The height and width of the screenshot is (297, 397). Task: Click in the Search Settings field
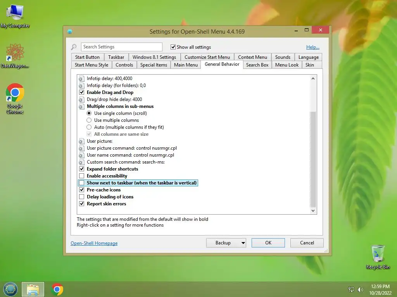click(x=121, y=47)
